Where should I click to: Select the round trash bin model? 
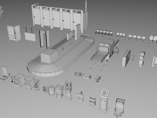(x=51, y=90)
